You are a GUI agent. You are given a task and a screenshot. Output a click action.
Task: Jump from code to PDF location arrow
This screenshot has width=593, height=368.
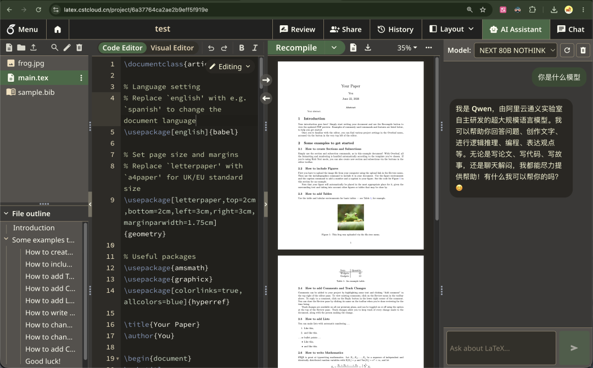coord(266,80)
